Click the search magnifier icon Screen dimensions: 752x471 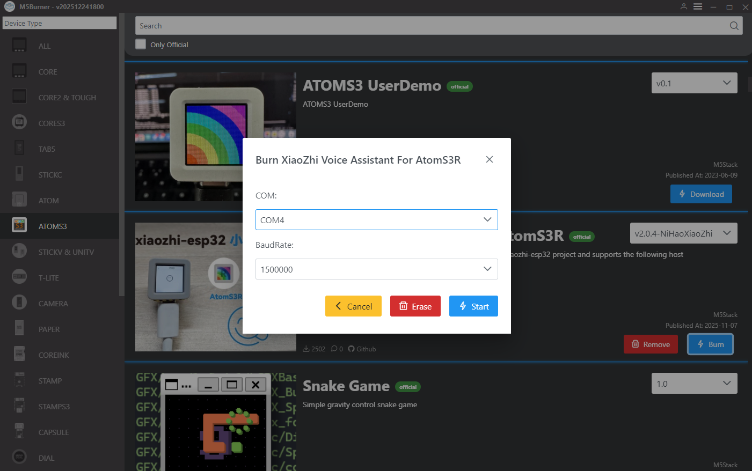(x=734, y=26)
